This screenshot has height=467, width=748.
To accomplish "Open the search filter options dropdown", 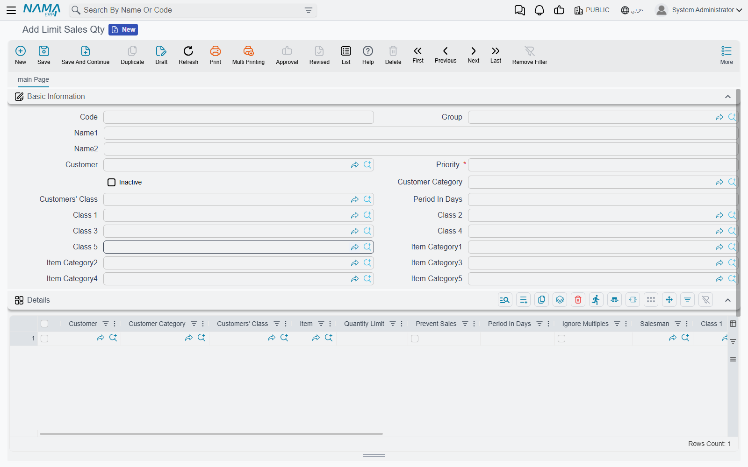I will pos(309,10).
